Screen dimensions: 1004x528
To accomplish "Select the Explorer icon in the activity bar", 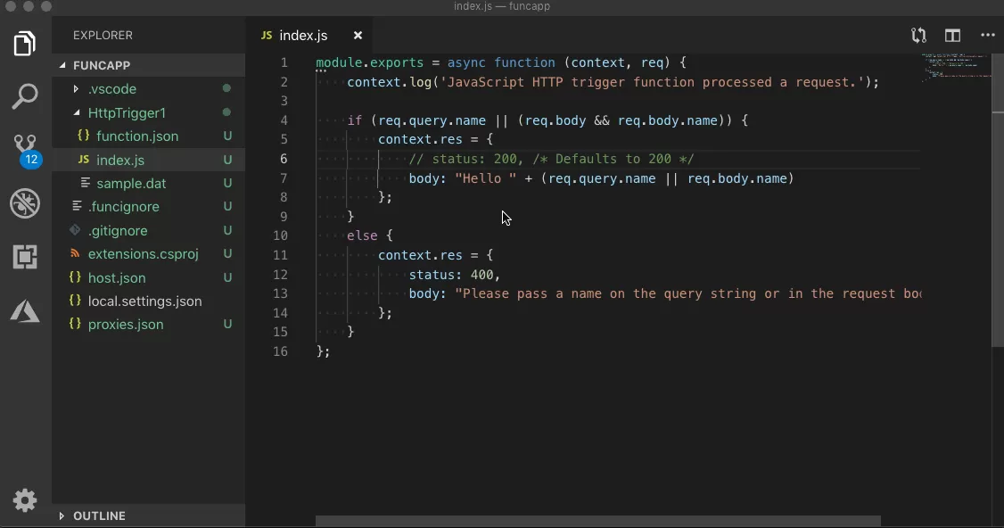I will 24,43.
